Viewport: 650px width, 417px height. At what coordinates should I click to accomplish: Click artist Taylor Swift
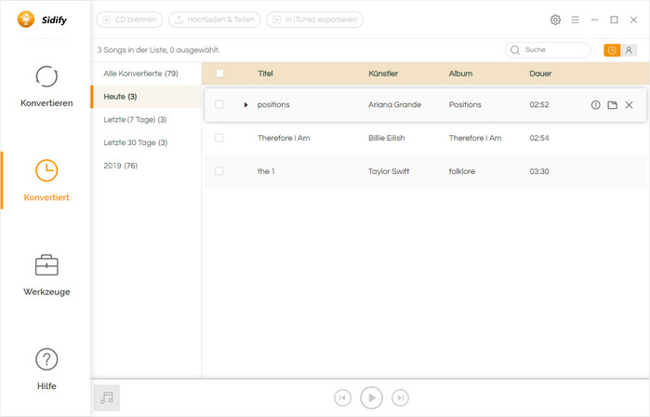point(389,171)
